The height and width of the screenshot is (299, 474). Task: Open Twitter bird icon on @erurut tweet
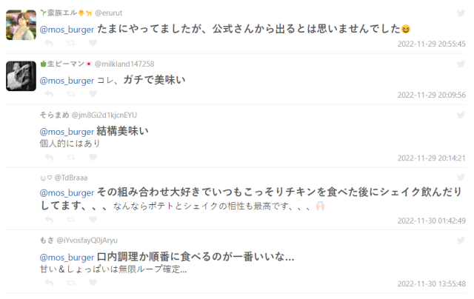(461, 13)
